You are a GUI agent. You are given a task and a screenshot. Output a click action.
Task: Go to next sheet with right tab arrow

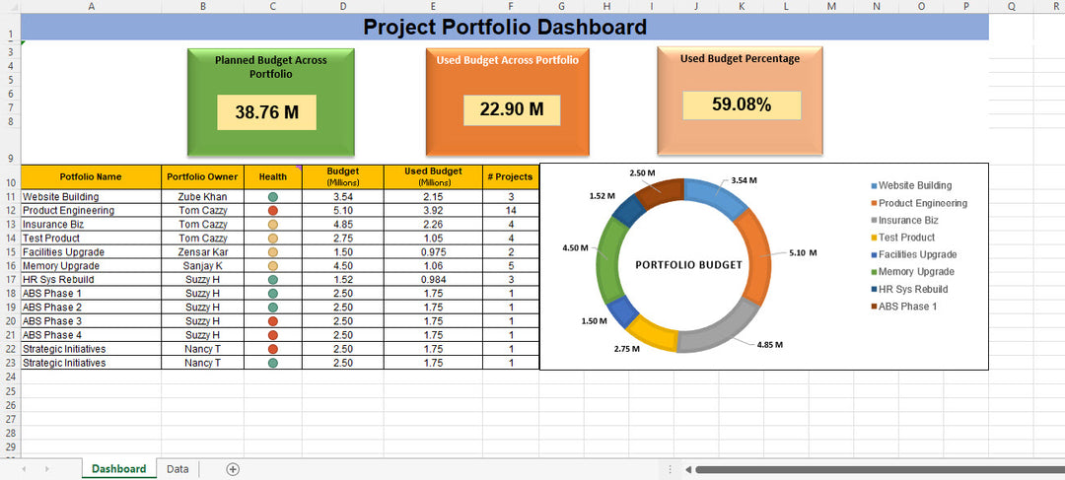47,469
